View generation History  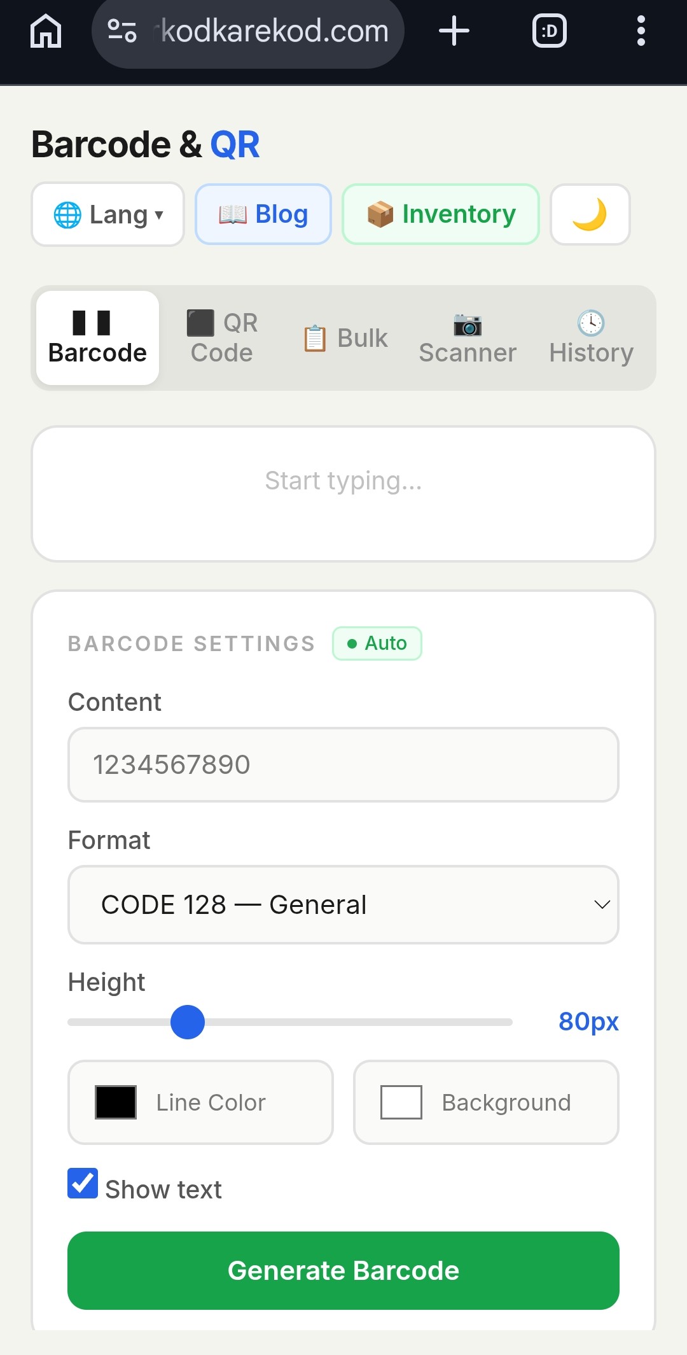tap(590, 337)
